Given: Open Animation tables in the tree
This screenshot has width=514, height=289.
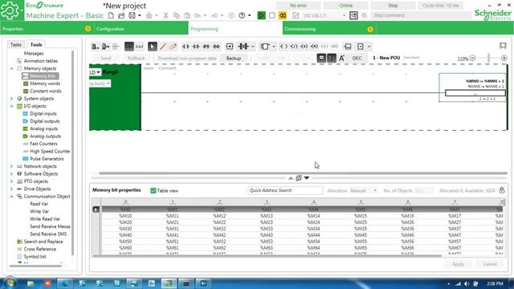Looking at the screenshot, I should [x=41, y=61].
